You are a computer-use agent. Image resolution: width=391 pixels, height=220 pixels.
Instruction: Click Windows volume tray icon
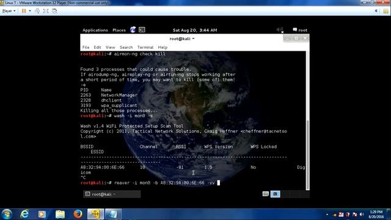point(362,215)
